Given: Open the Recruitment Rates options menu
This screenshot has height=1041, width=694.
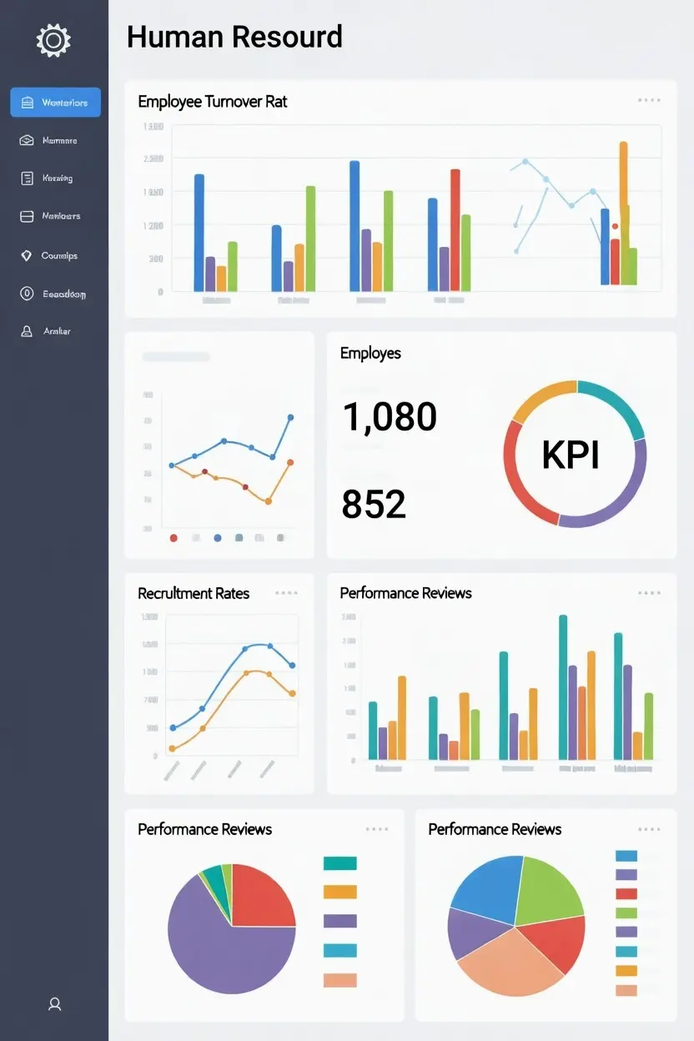Looking at the screenshot, I should pos(287,592).
